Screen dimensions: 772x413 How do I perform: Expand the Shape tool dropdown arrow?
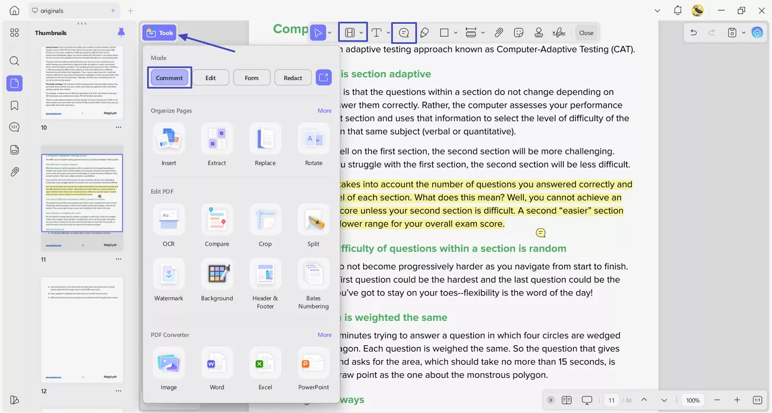pyautogui.click(x=455, y=33)
